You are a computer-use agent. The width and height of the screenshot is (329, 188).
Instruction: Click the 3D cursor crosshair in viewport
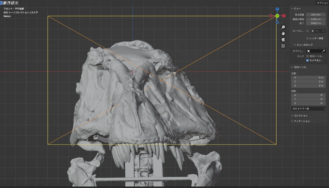point(133,72)
